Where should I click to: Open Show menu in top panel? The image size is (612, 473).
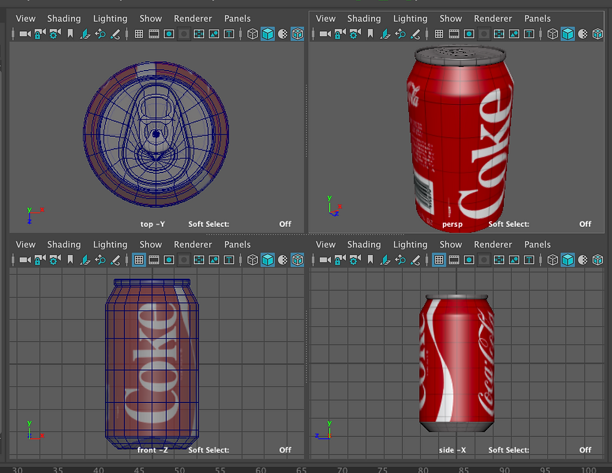click(151, 18)
